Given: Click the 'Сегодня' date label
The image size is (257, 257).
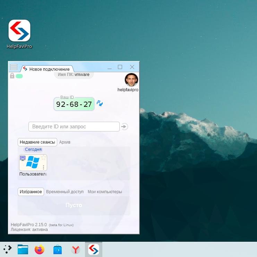Looking at the screenshot, I should click(33, 149).
